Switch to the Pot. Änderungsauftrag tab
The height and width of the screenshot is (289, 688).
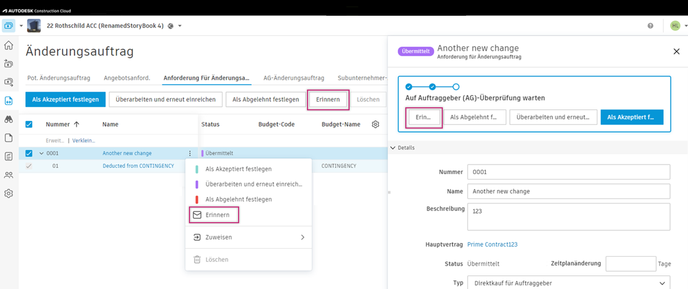(x=59, y=78)
